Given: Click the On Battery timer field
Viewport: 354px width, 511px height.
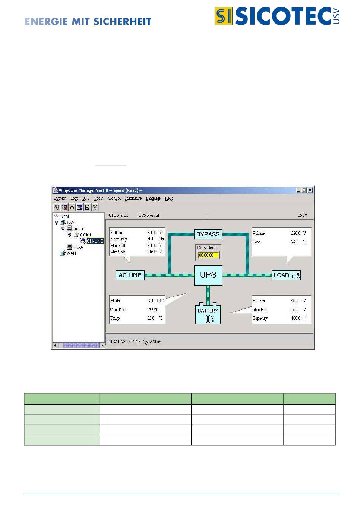Looking at the screenshot, I should coord(209,255).
